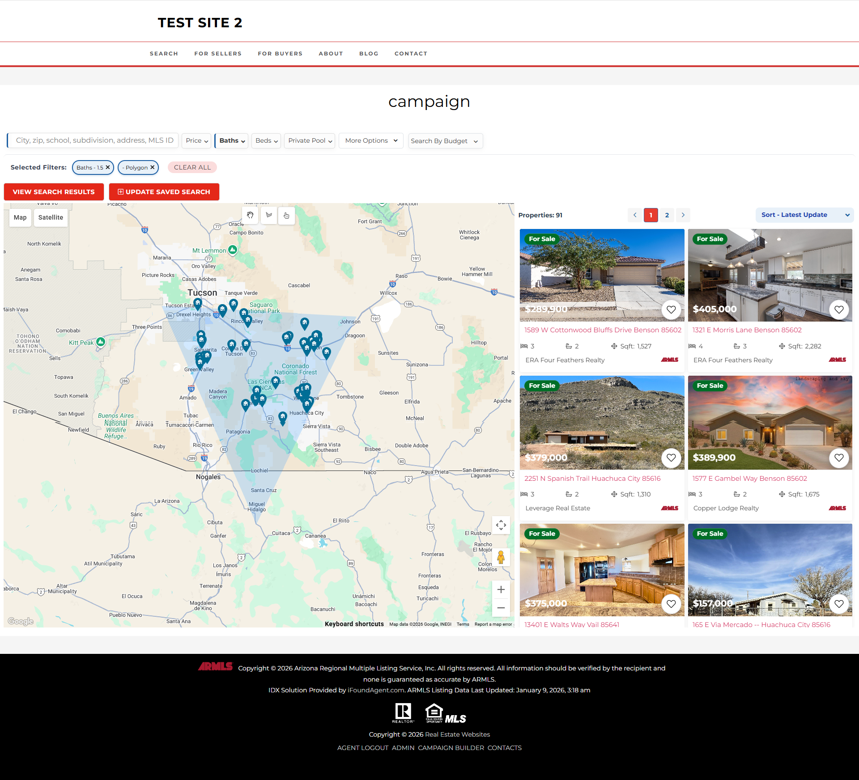Open the For Sellers menu item
This screenshot has width=859, height=780.
[218, 54]
